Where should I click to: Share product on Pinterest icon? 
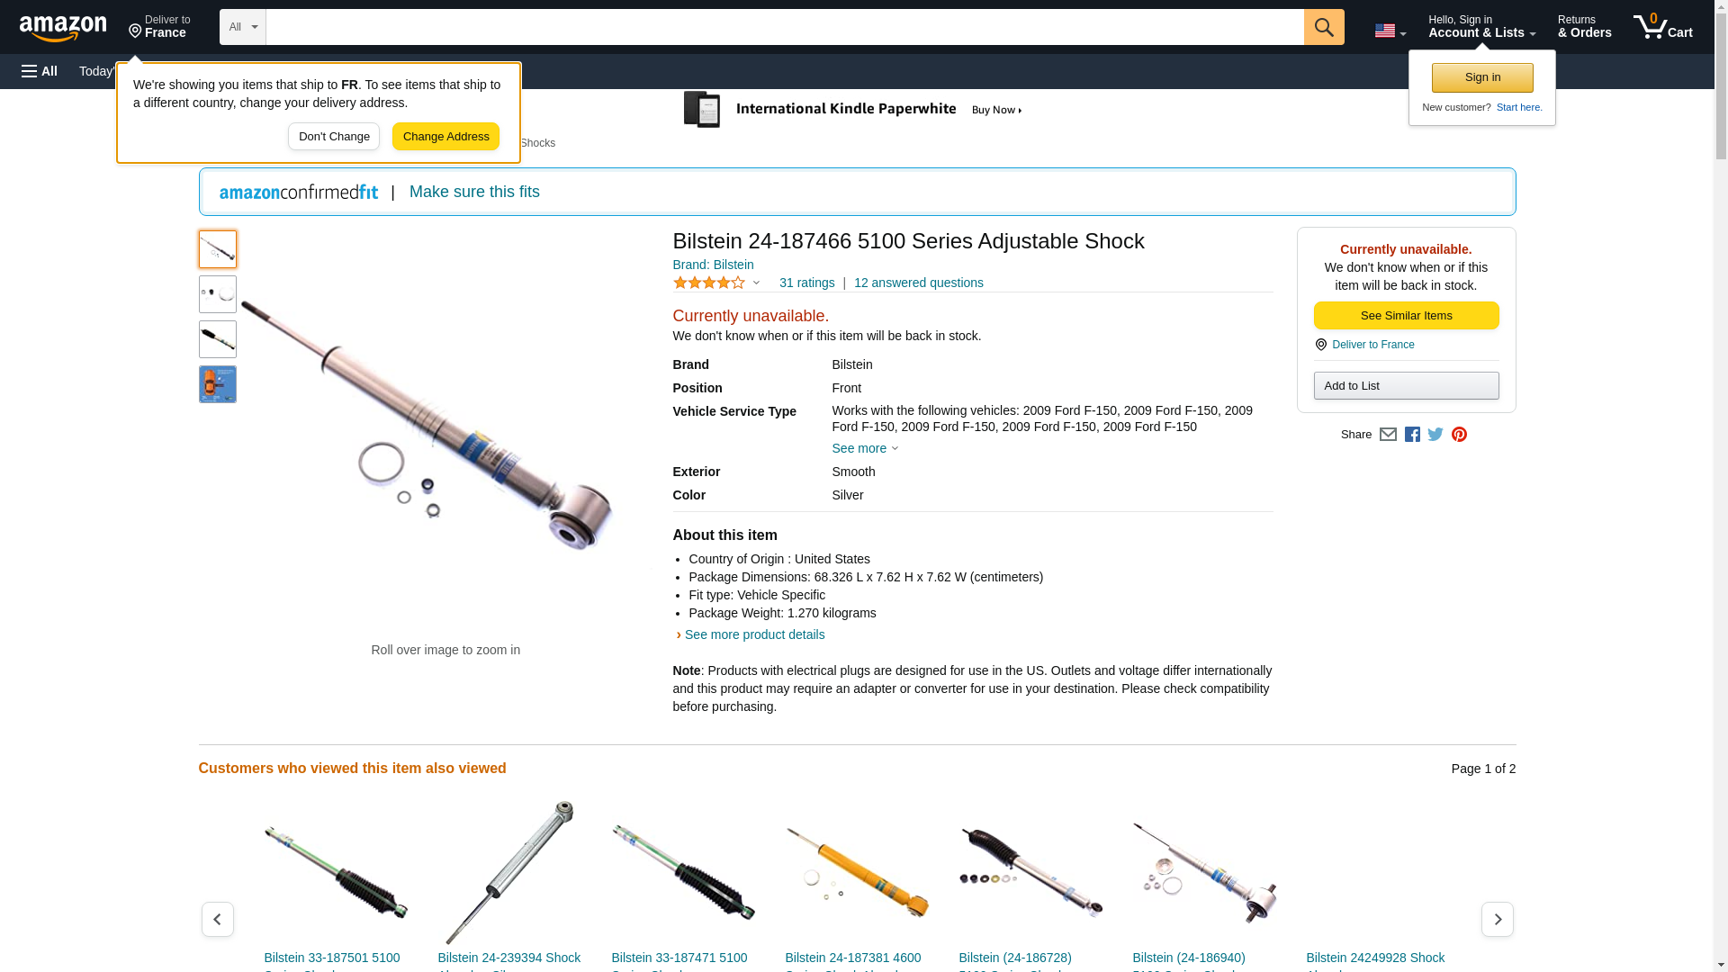[1459, 435]
